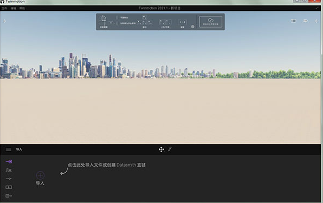Open the Export tab icon in sidebar
Image resolution: width=323 pixels, height=203 pixels.
pos(9,196)
